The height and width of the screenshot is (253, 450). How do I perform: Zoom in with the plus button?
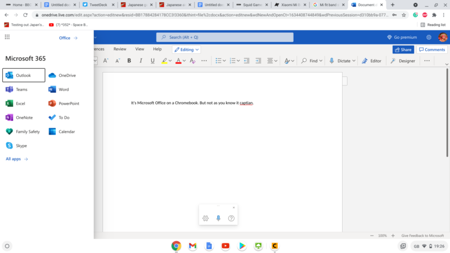(x=393, y=236)
